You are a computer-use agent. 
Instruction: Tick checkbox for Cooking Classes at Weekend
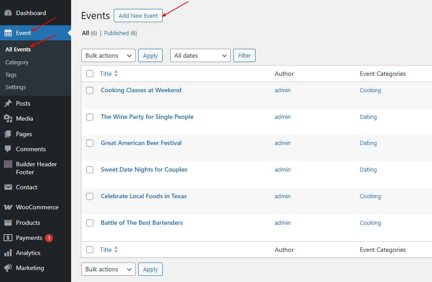point(90,90)
